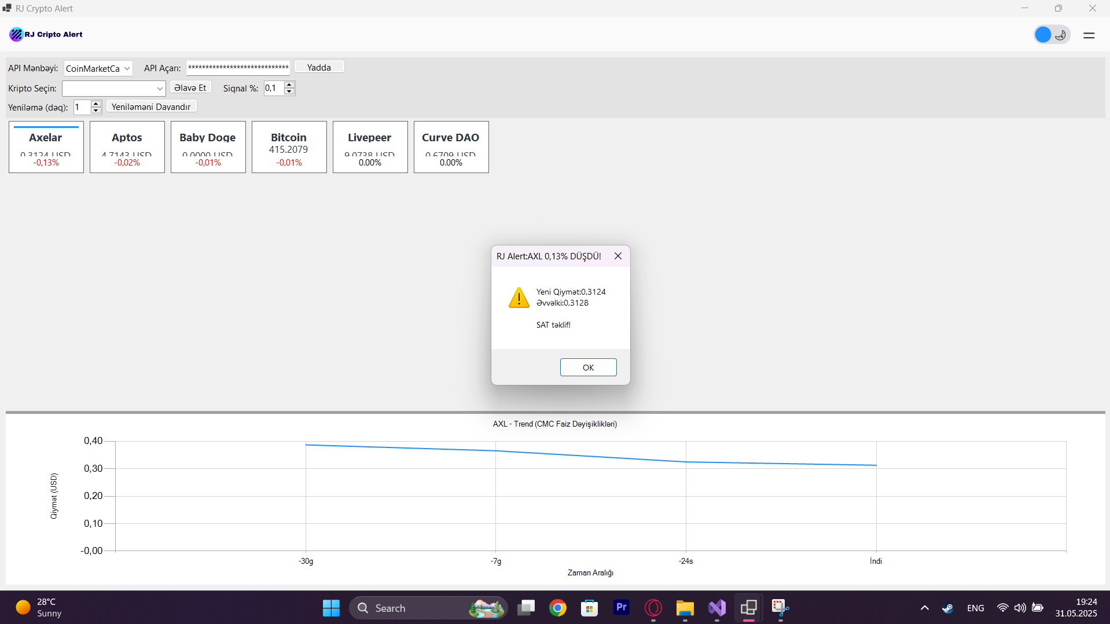Select the Bitcoin price card
The width and height of the screenshot is (1110, 624).
pos(289,147)
